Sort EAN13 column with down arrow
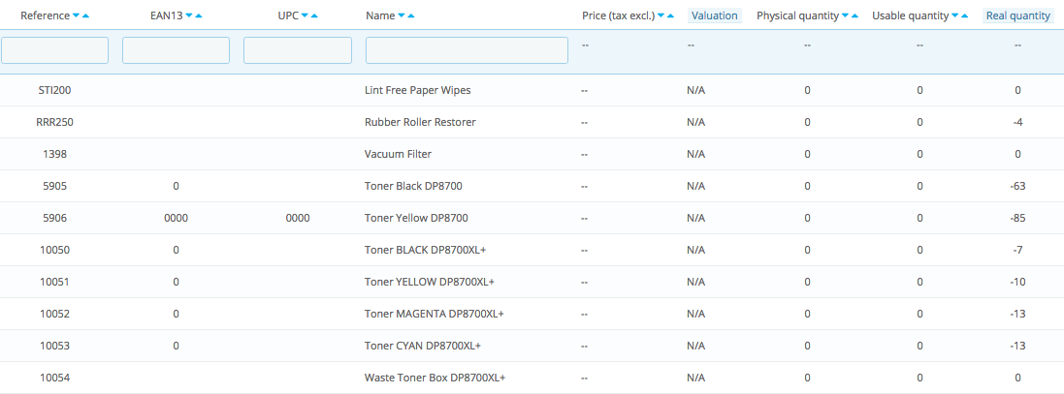 pyautogui.click(x=189, y=15)
